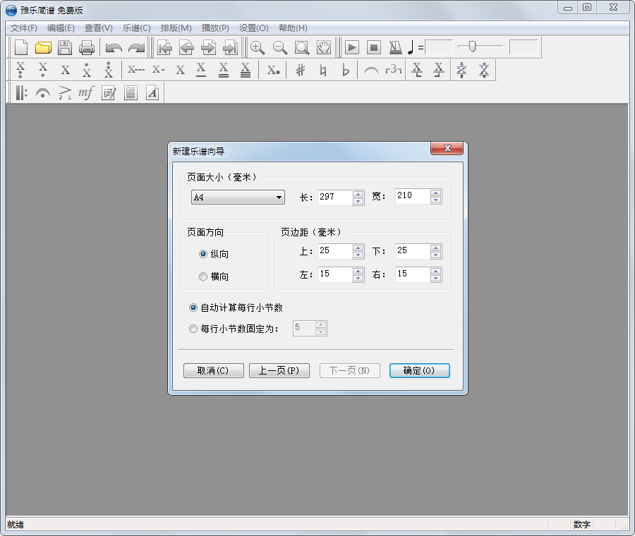635x536 pixels.
Task: Select 自动计算每行小节数 option
Action: (x=193, y=307)
